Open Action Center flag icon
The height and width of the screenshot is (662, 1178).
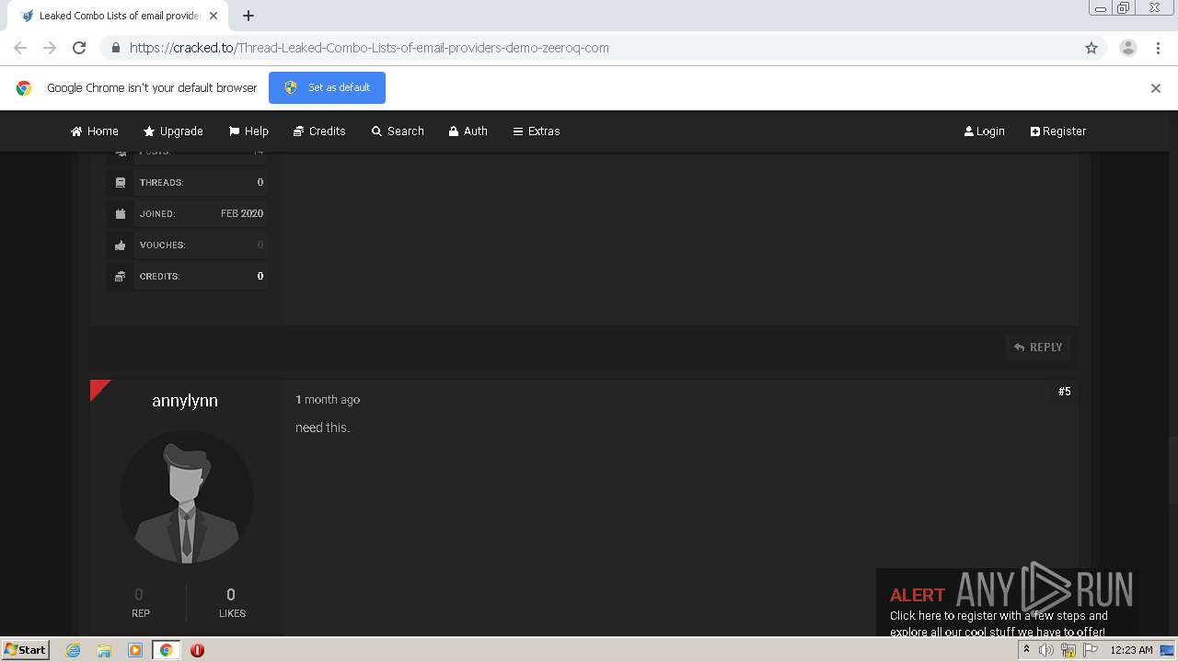[1091, 650]
